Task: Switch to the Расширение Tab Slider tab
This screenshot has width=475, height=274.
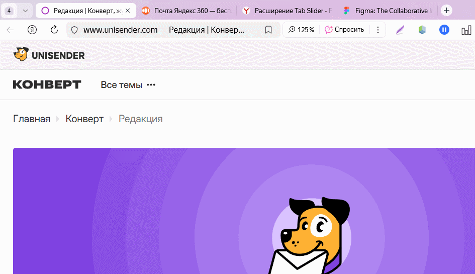Action: point(287,11)
